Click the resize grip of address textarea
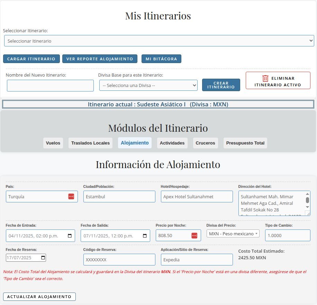 pyautogui.click(x=308, y=214)
